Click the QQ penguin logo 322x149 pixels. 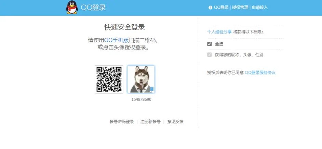(x=72, y=7)
